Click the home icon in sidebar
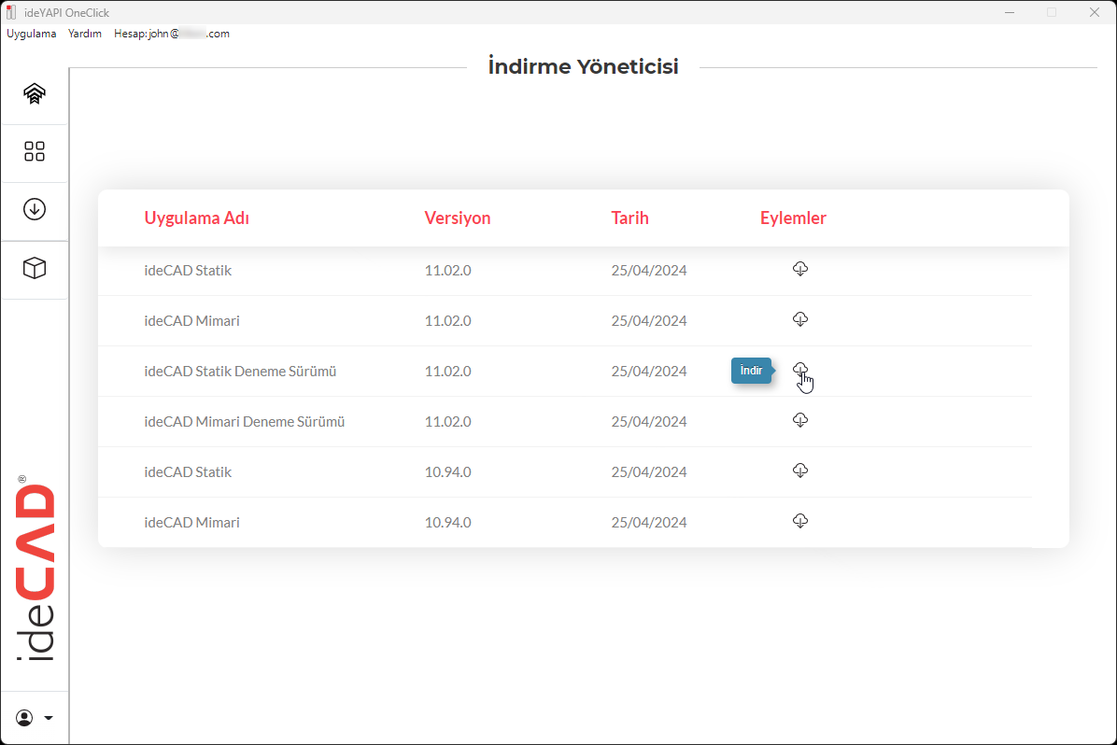The width and height of the screenshot is (1117, 745). (x=35, y=93)
